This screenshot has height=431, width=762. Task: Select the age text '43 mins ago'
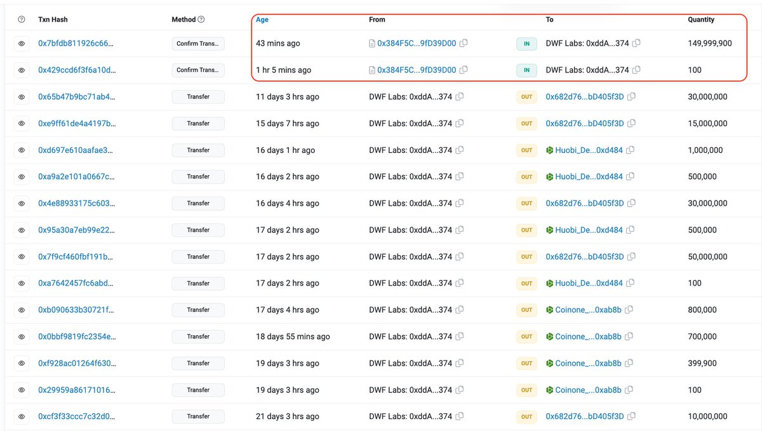pos(278,43)
